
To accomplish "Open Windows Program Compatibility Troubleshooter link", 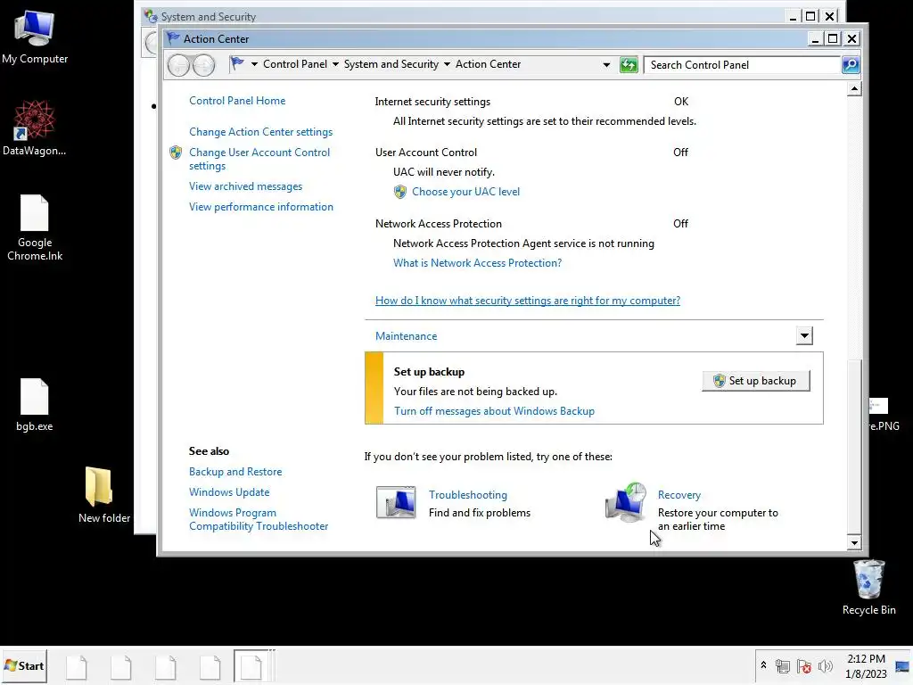I will [x=258, y=520].
